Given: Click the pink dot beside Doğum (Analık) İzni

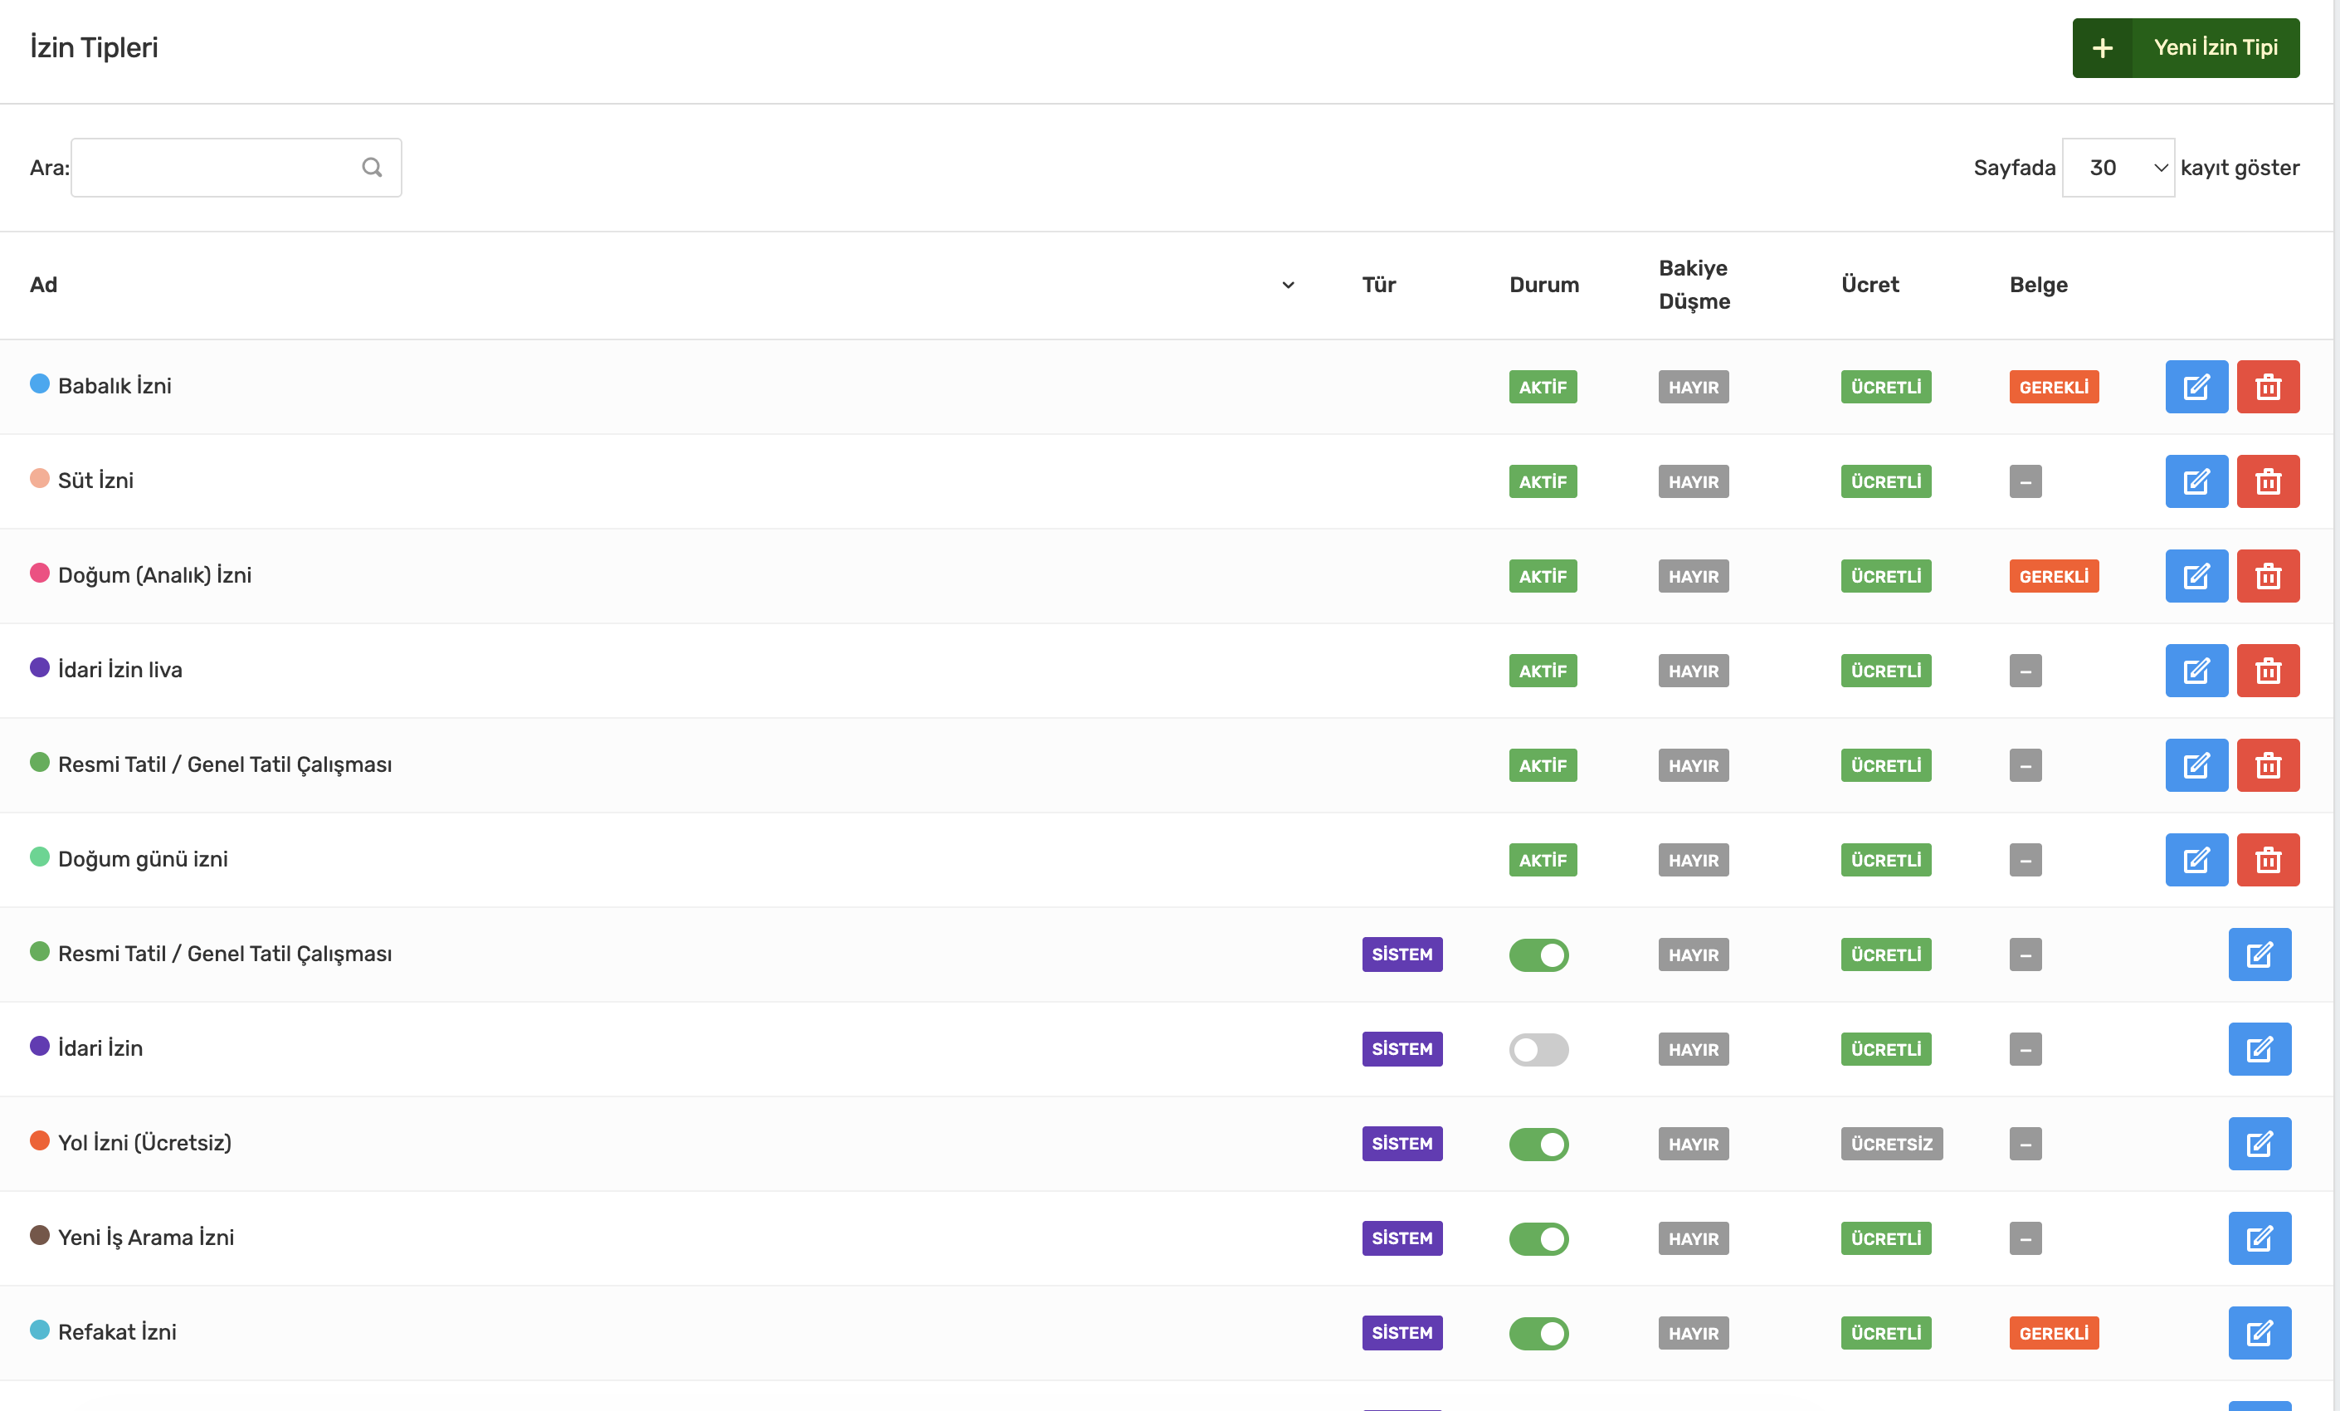Looking at the screenshot, I should click(x=39, y=573).
